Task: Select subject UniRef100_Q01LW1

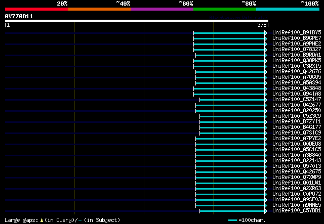Action: point(297,183)
